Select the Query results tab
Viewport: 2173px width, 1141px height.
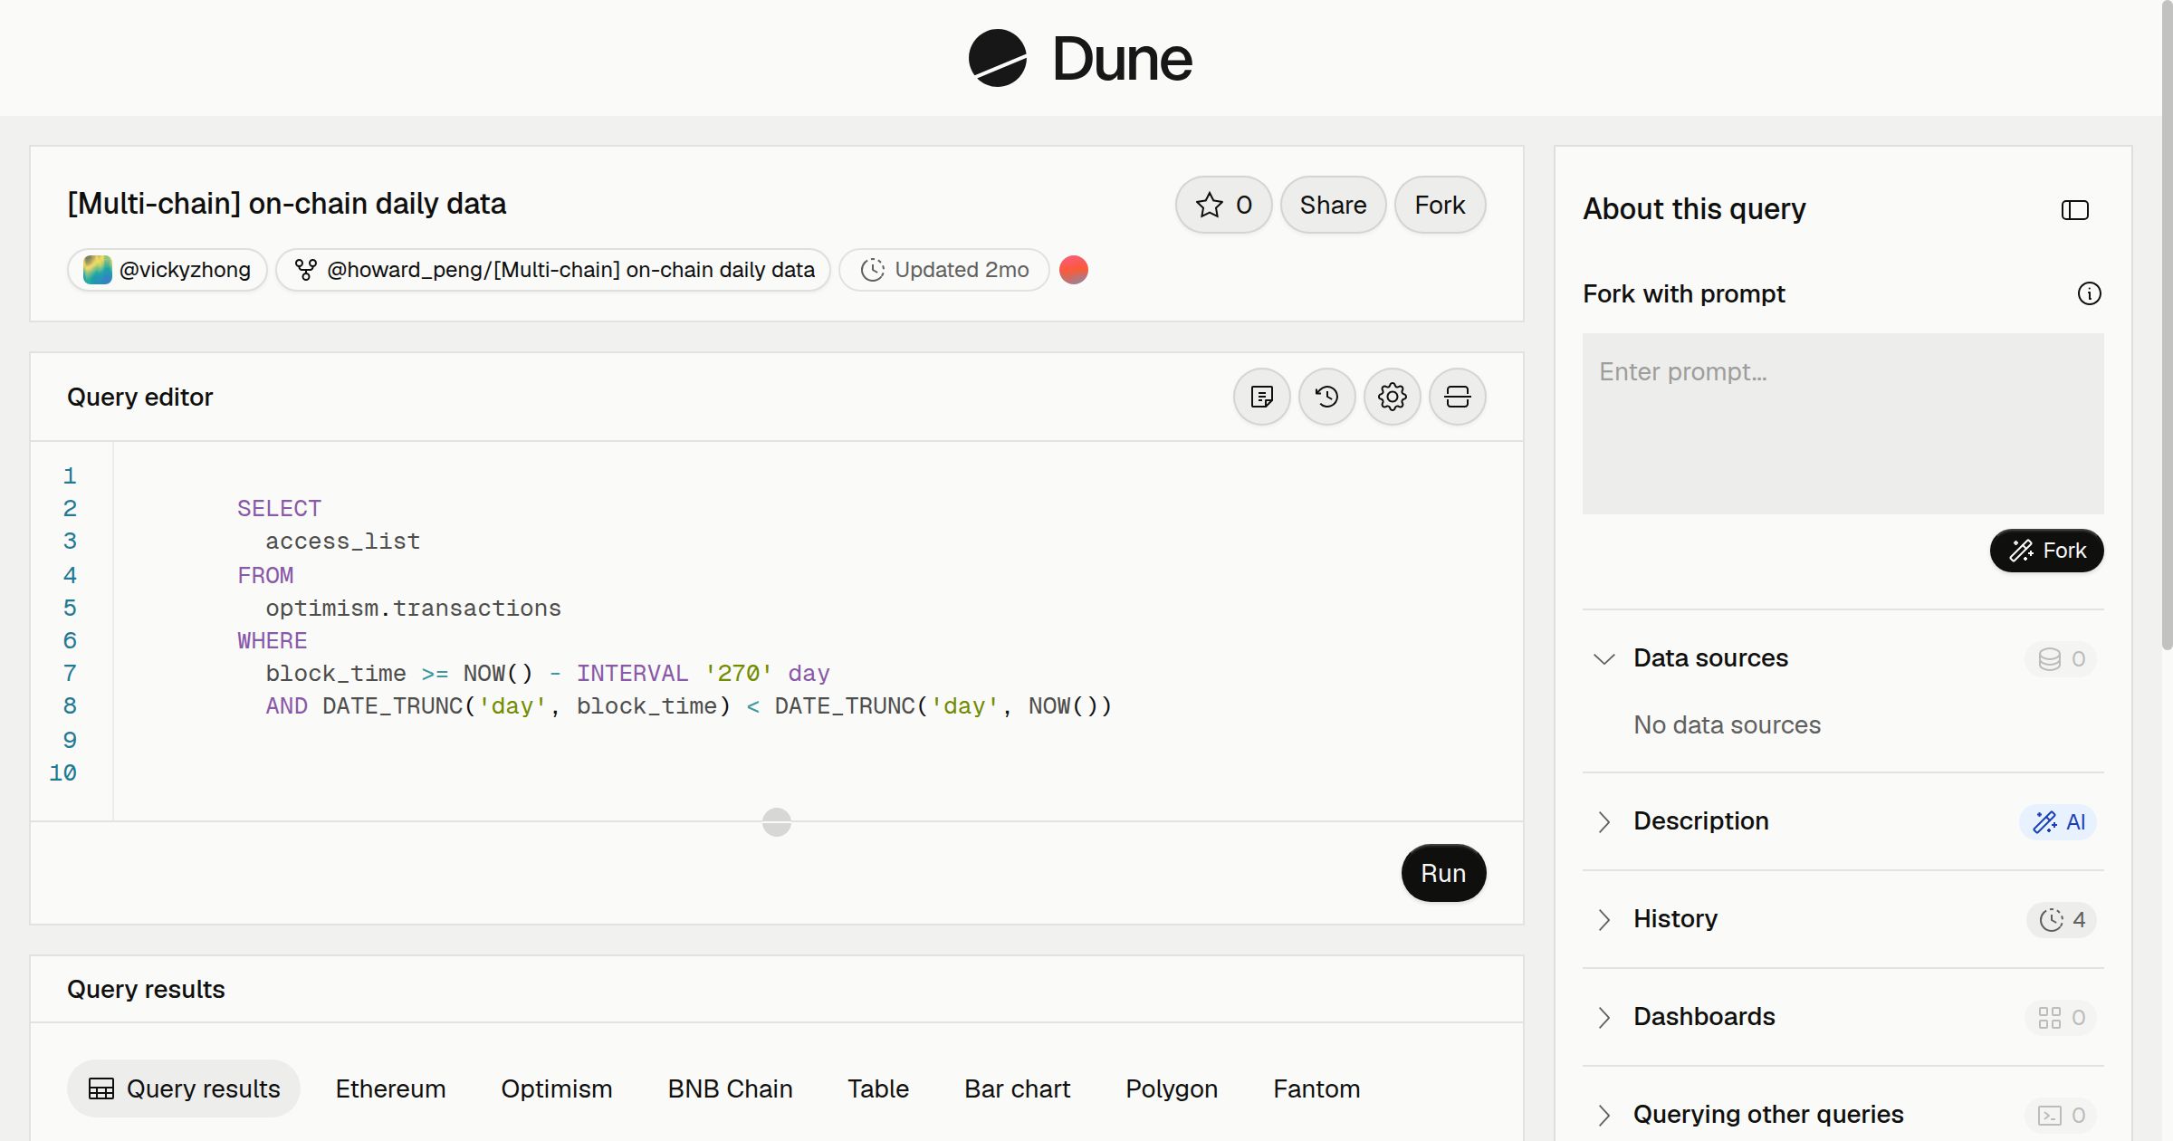pos(184,1088)
